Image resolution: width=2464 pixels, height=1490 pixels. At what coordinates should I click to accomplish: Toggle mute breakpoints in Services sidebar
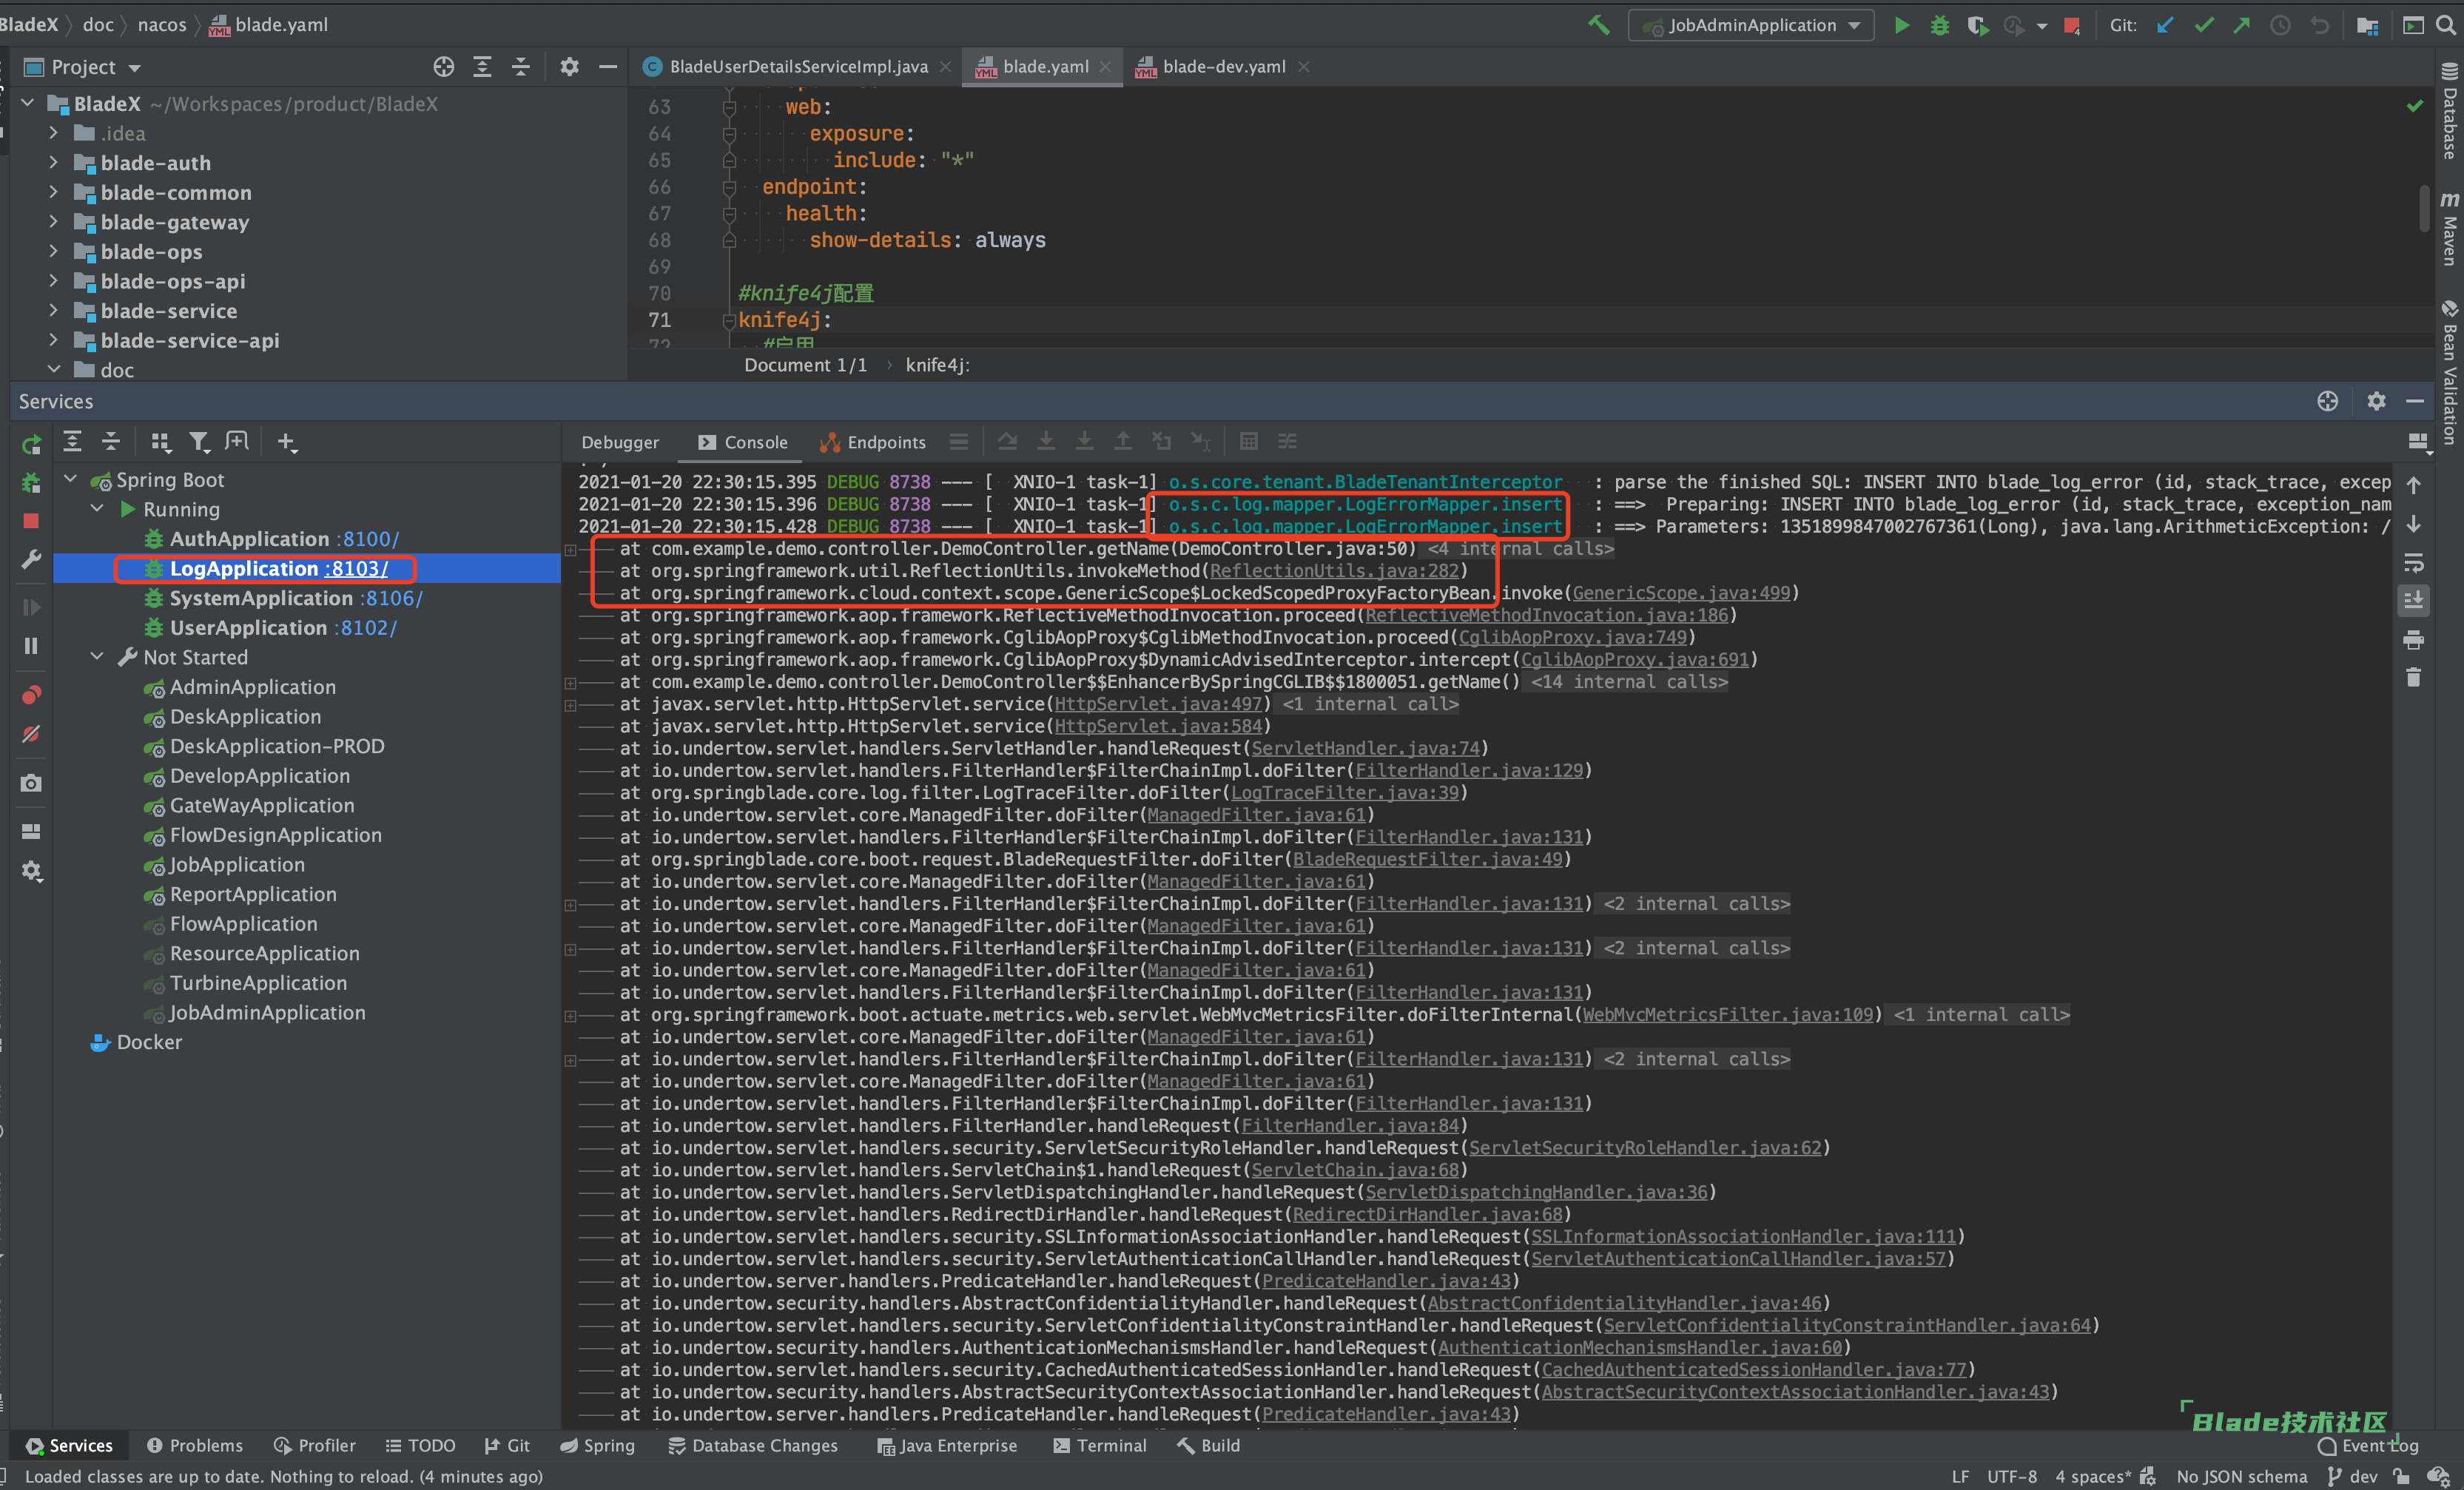tap(31, 734)
